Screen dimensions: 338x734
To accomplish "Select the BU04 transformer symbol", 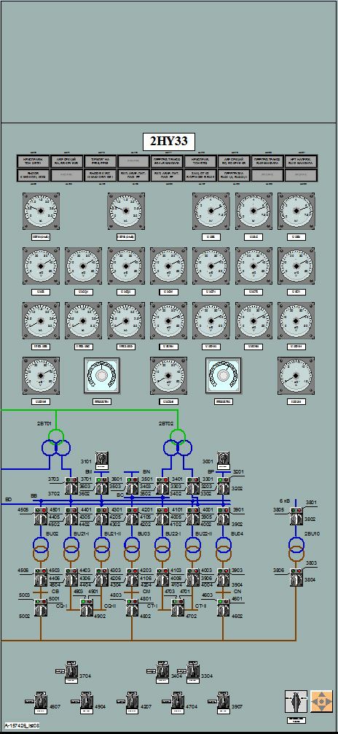I will 224,550.
